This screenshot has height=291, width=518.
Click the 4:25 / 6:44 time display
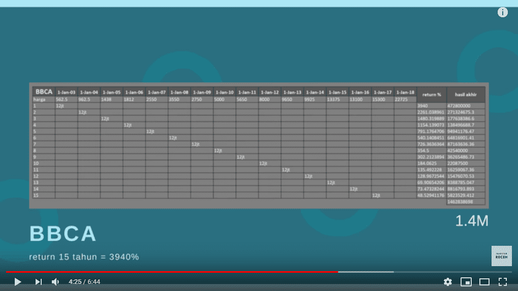(x=84, y=282)
